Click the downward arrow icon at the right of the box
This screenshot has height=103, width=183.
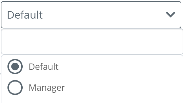click(x=170, y=15)
